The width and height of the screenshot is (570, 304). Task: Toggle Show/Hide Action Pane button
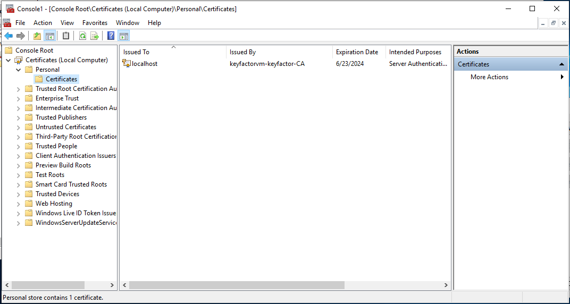tap(124, 36)
